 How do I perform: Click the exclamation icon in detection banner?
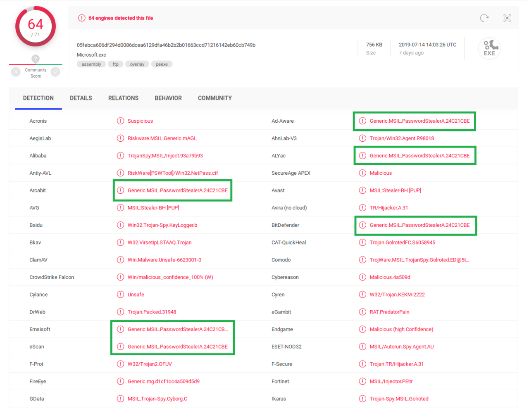pos(81,18)
